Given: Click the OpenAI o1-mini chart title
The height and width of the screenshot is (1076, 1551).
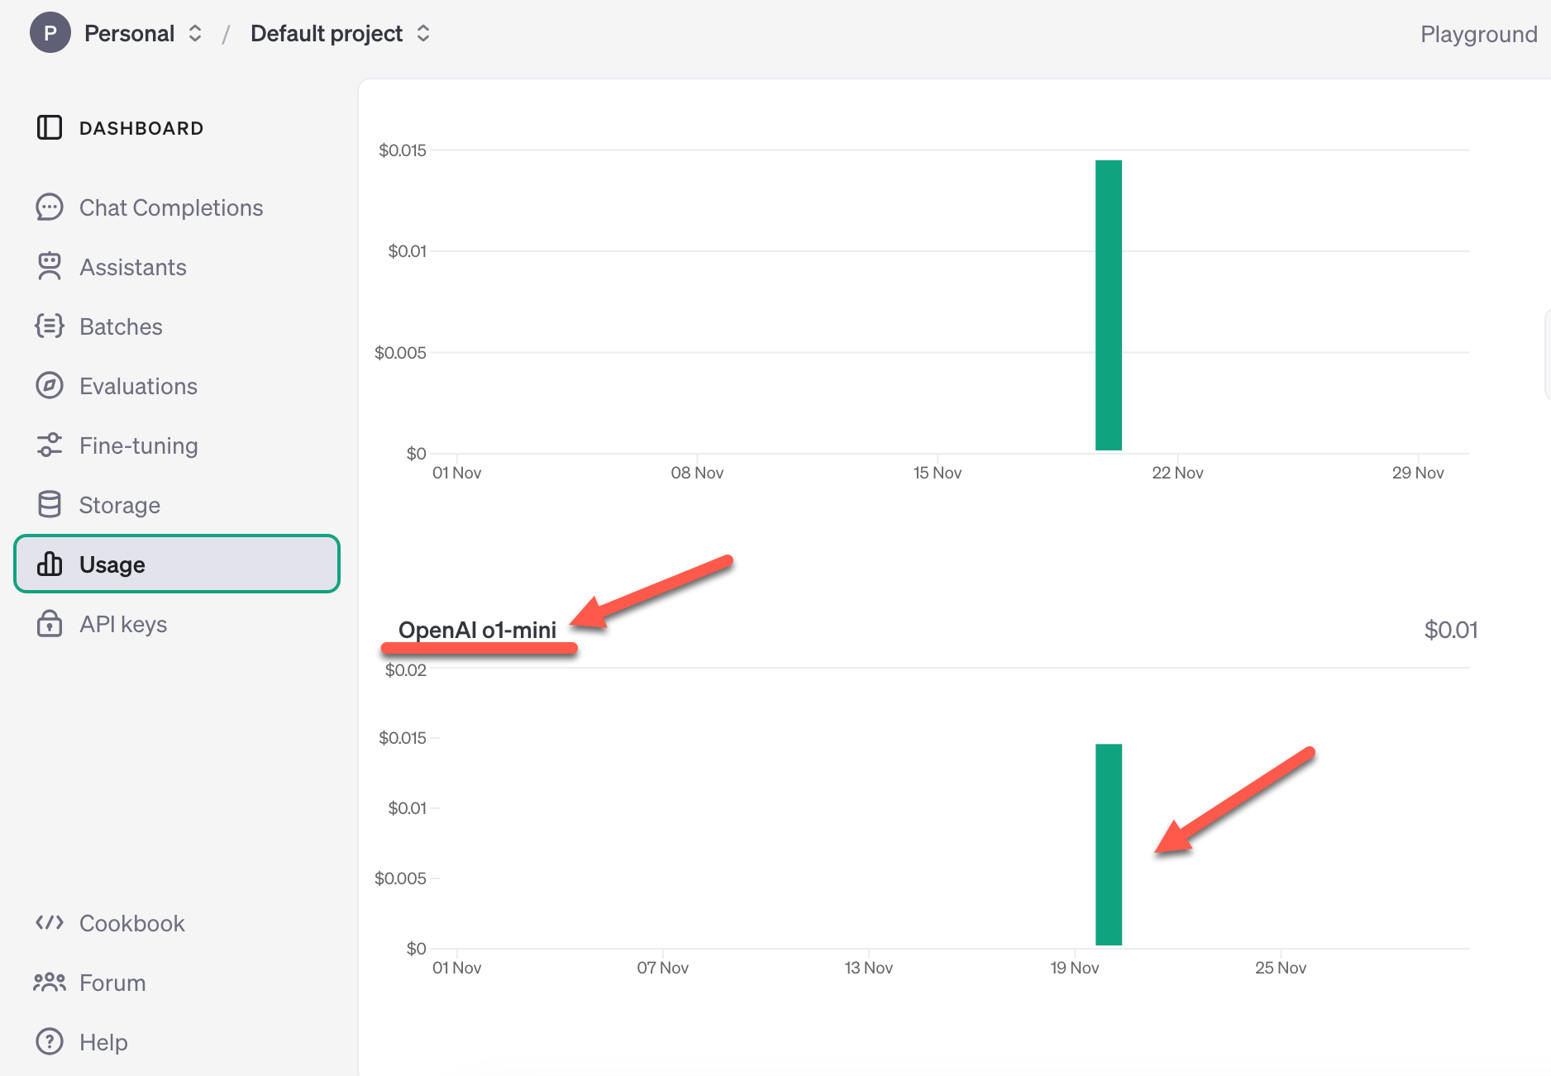Looking at the screenshot, I should tap(477, 630).
